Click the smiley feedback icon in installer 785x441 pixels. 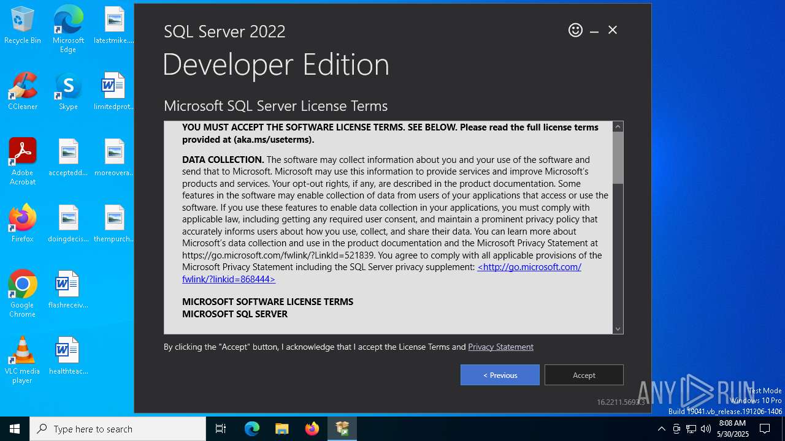pos(575,30)
